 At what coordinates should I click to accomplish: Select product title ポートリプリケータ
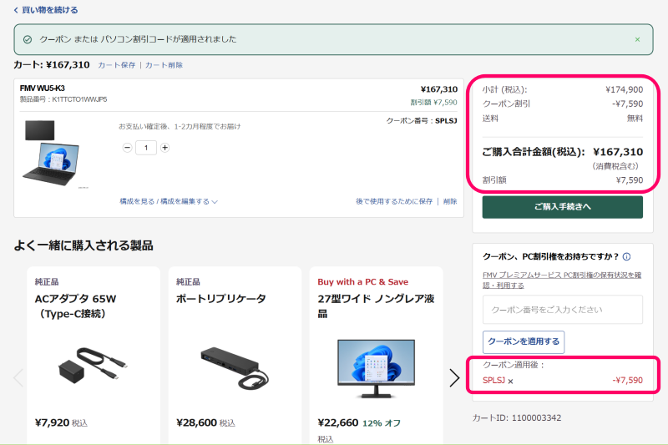point(221,299)
